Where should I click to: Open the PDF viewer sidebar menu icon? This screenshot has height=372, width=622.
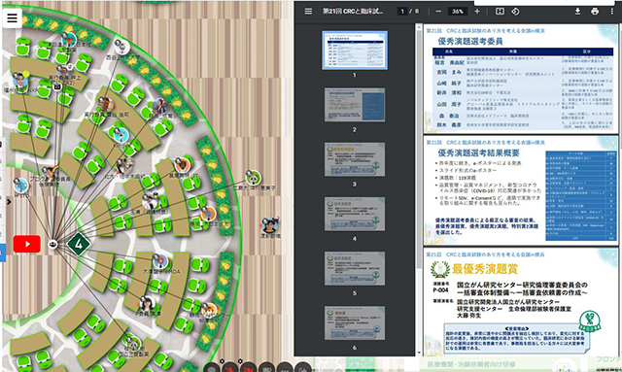(x=308, y=11)
